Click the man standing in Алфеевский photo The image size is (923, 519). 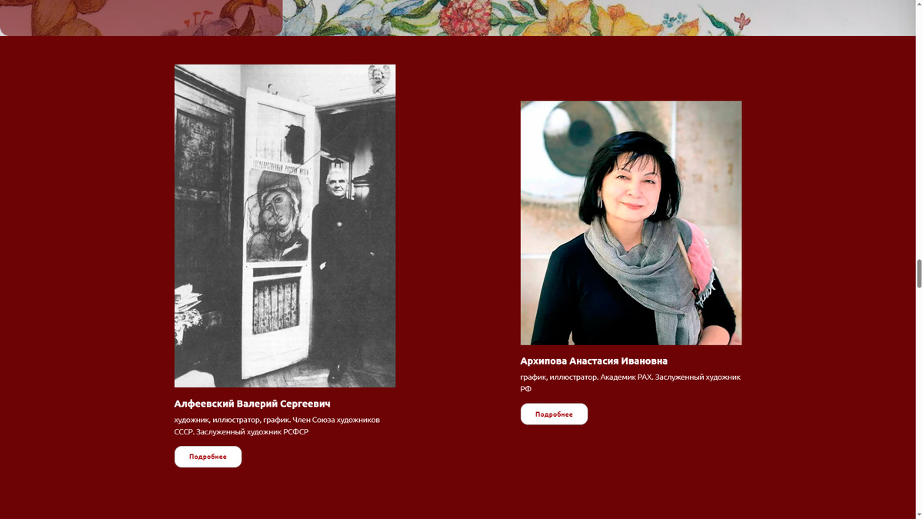(338, 269)
